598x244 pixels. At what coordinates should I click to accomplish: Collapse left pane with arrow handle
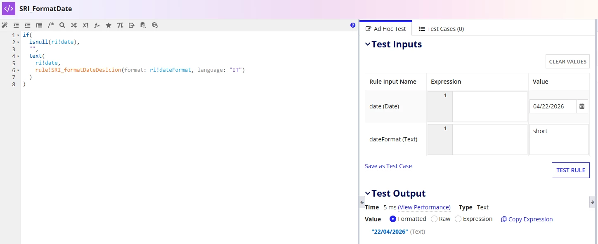pyautogui.click(x=362, y=202)
